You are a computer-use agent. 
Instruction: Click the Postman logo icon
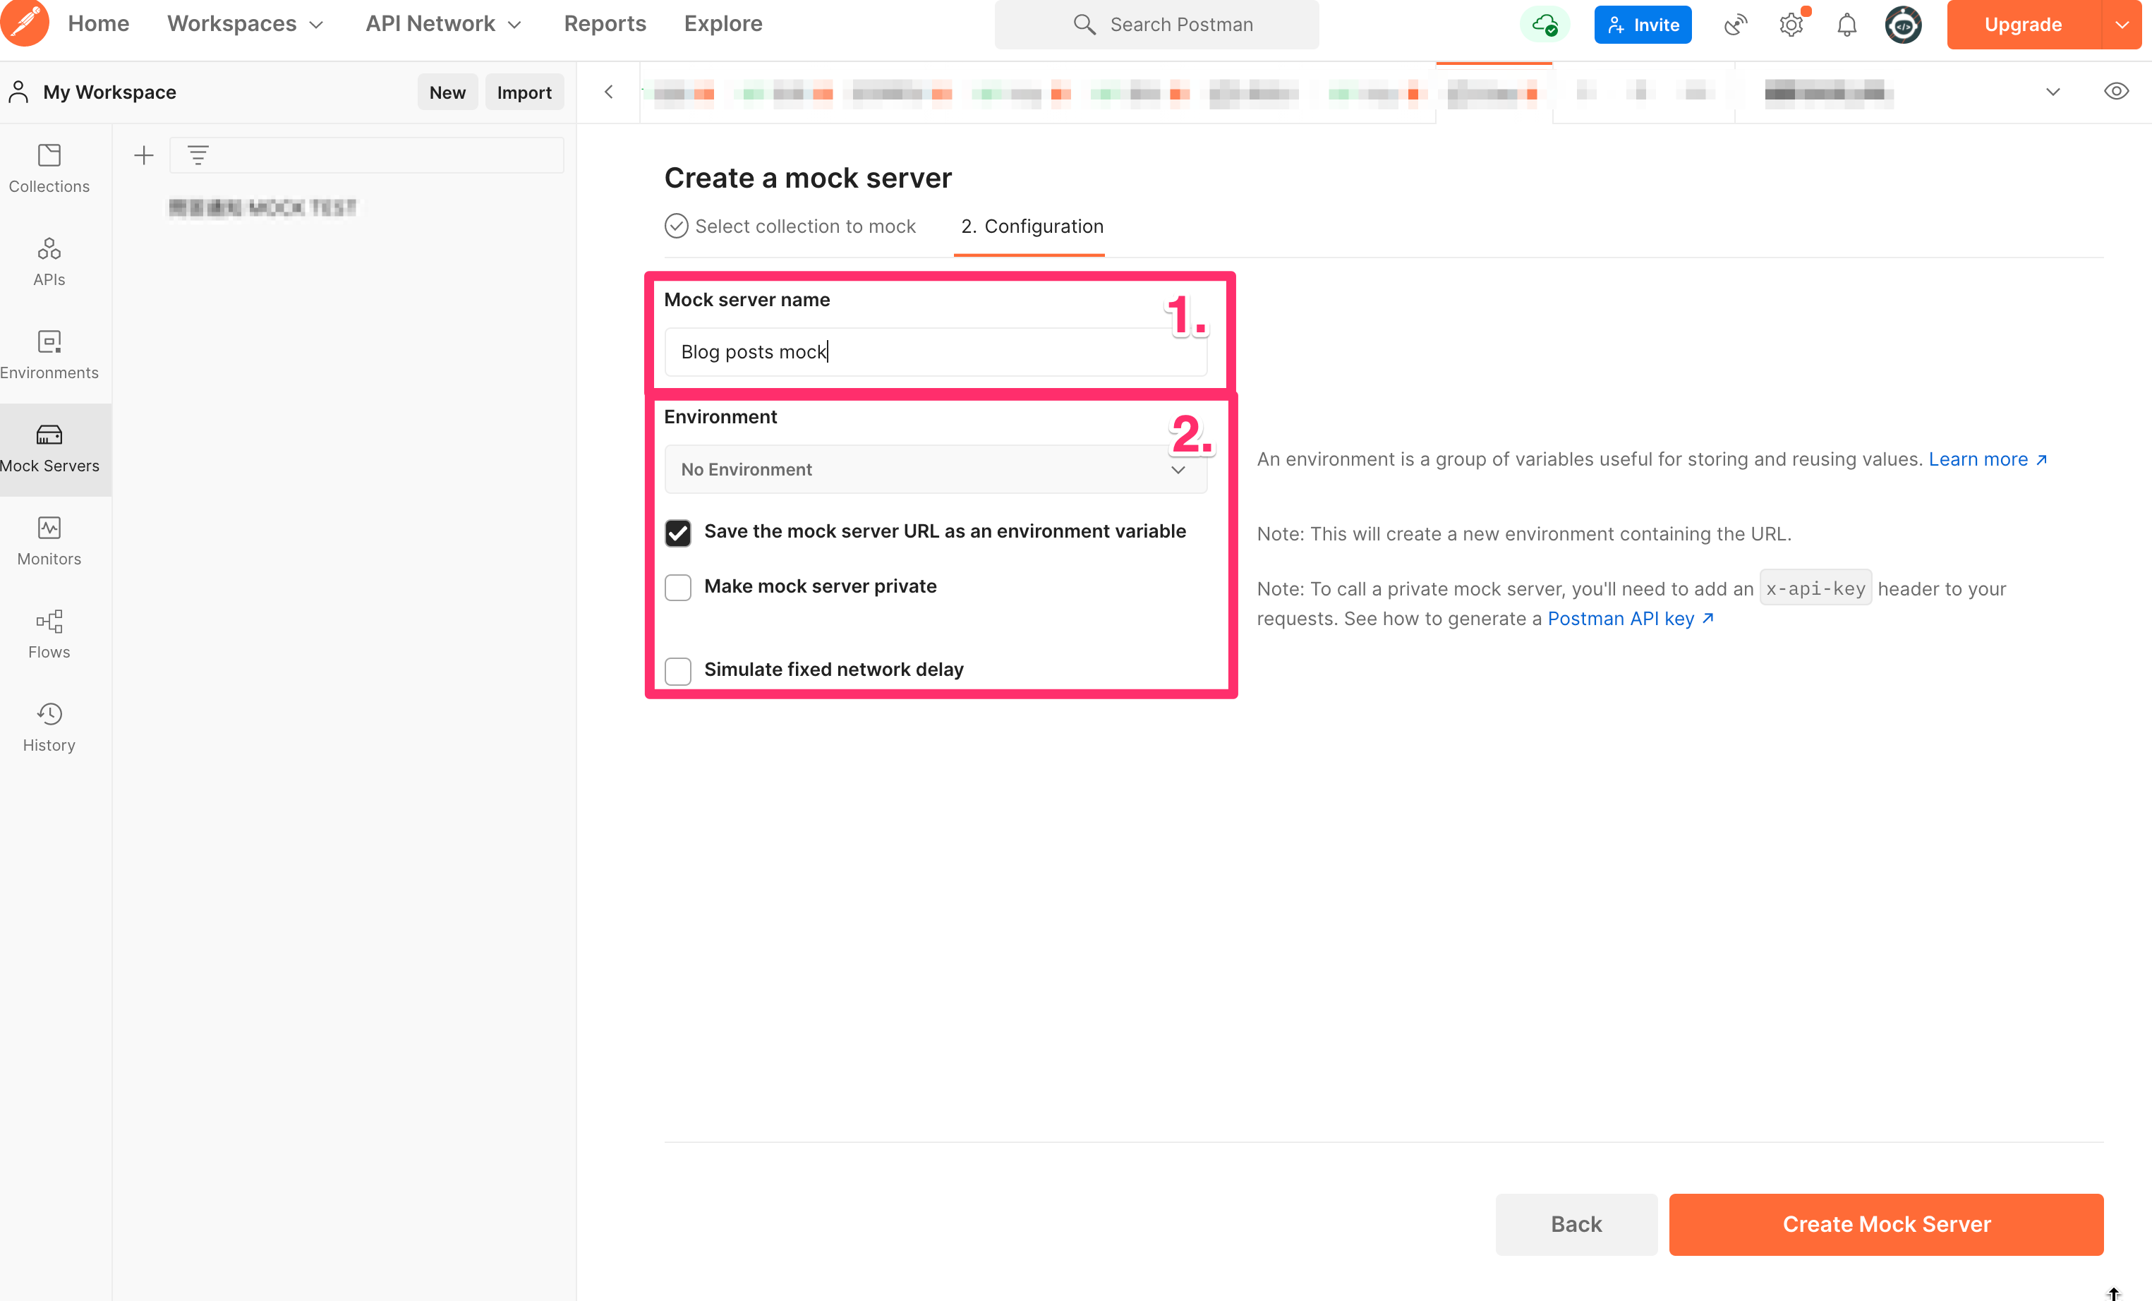(x=25, y=23)
